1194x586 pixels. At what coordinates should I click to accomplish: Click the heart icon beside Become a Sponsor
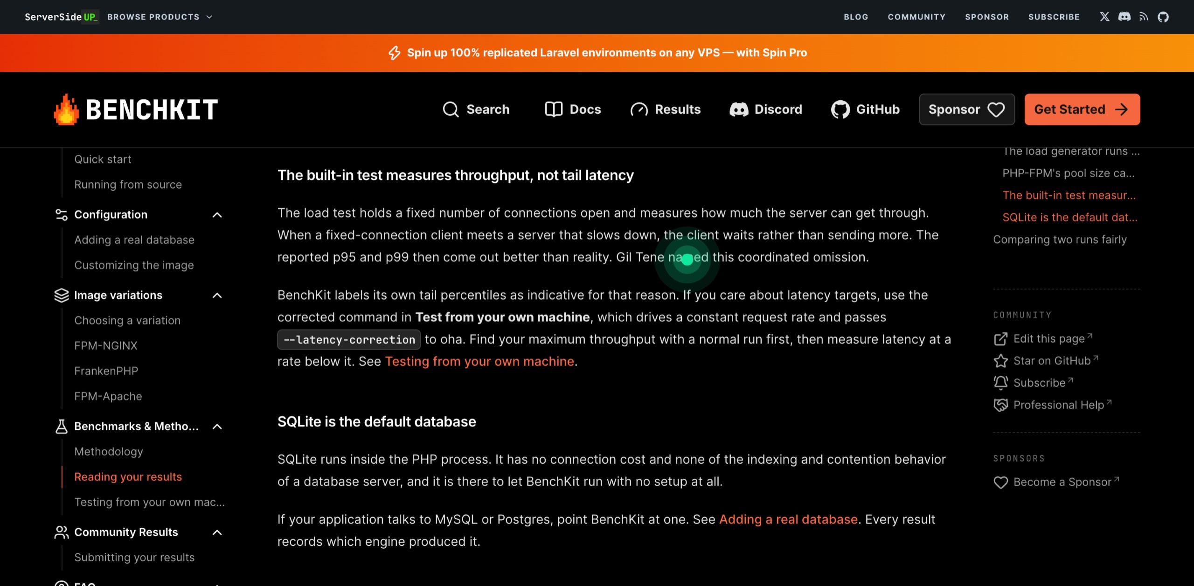1000,482
